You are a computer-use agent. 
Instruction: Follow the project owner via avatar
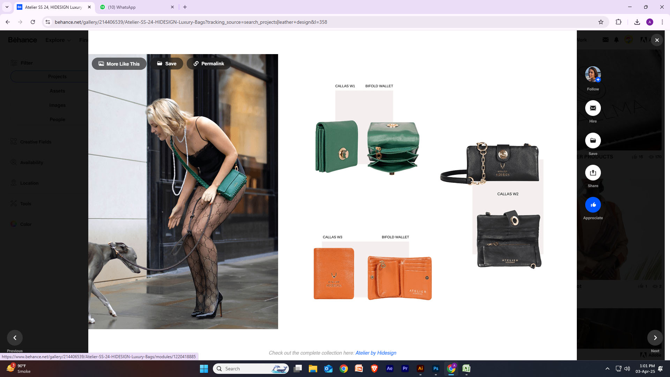point(593,74)
